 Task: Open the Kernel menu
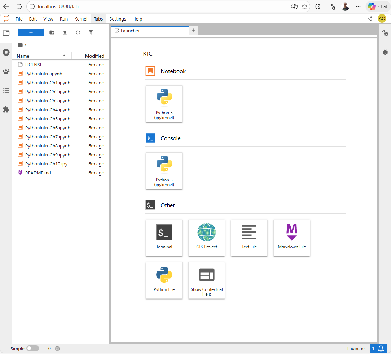point(81,19)
